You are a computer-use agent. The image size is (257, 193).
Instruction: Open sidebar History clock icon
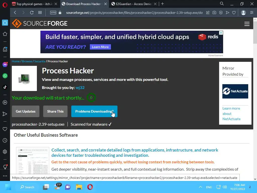click(x=5, y=140)
